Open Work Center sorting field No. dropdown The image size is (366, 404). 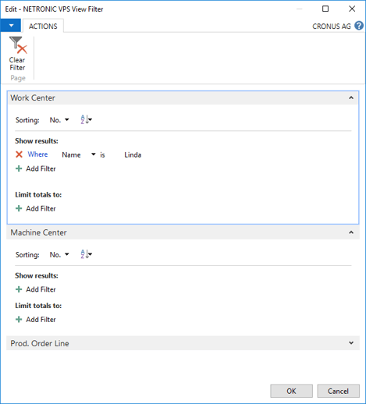[x=59, y=120]
